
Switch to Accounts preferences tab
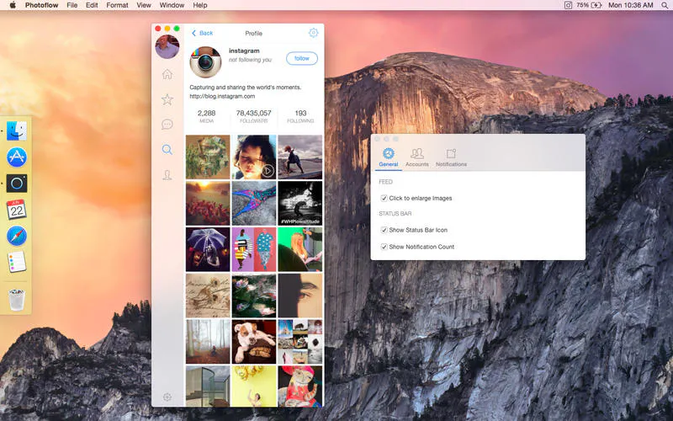click(416, 157)
